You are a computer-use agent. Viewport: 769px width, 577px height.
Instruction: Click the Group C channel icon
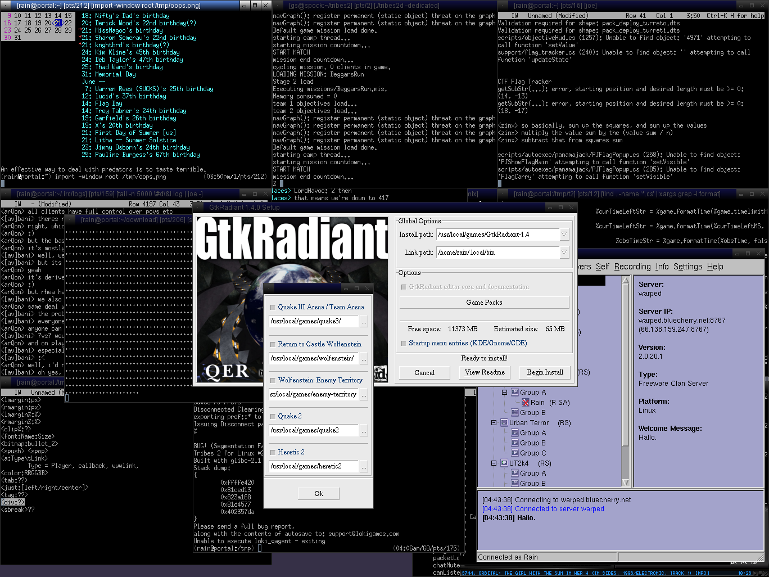click(x=515, y=453)
